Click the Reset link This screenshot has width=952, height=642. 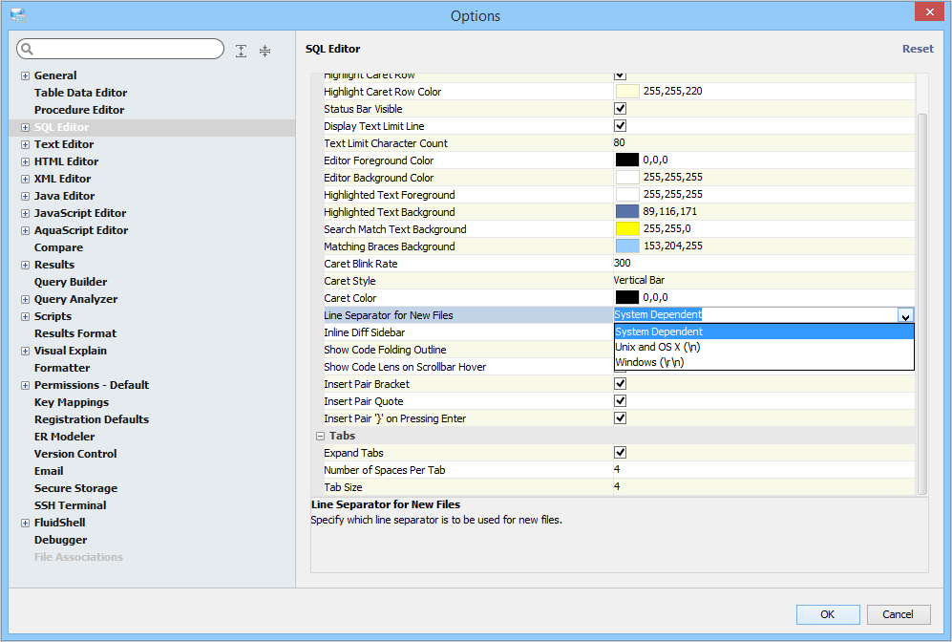[x=918, y=49]
